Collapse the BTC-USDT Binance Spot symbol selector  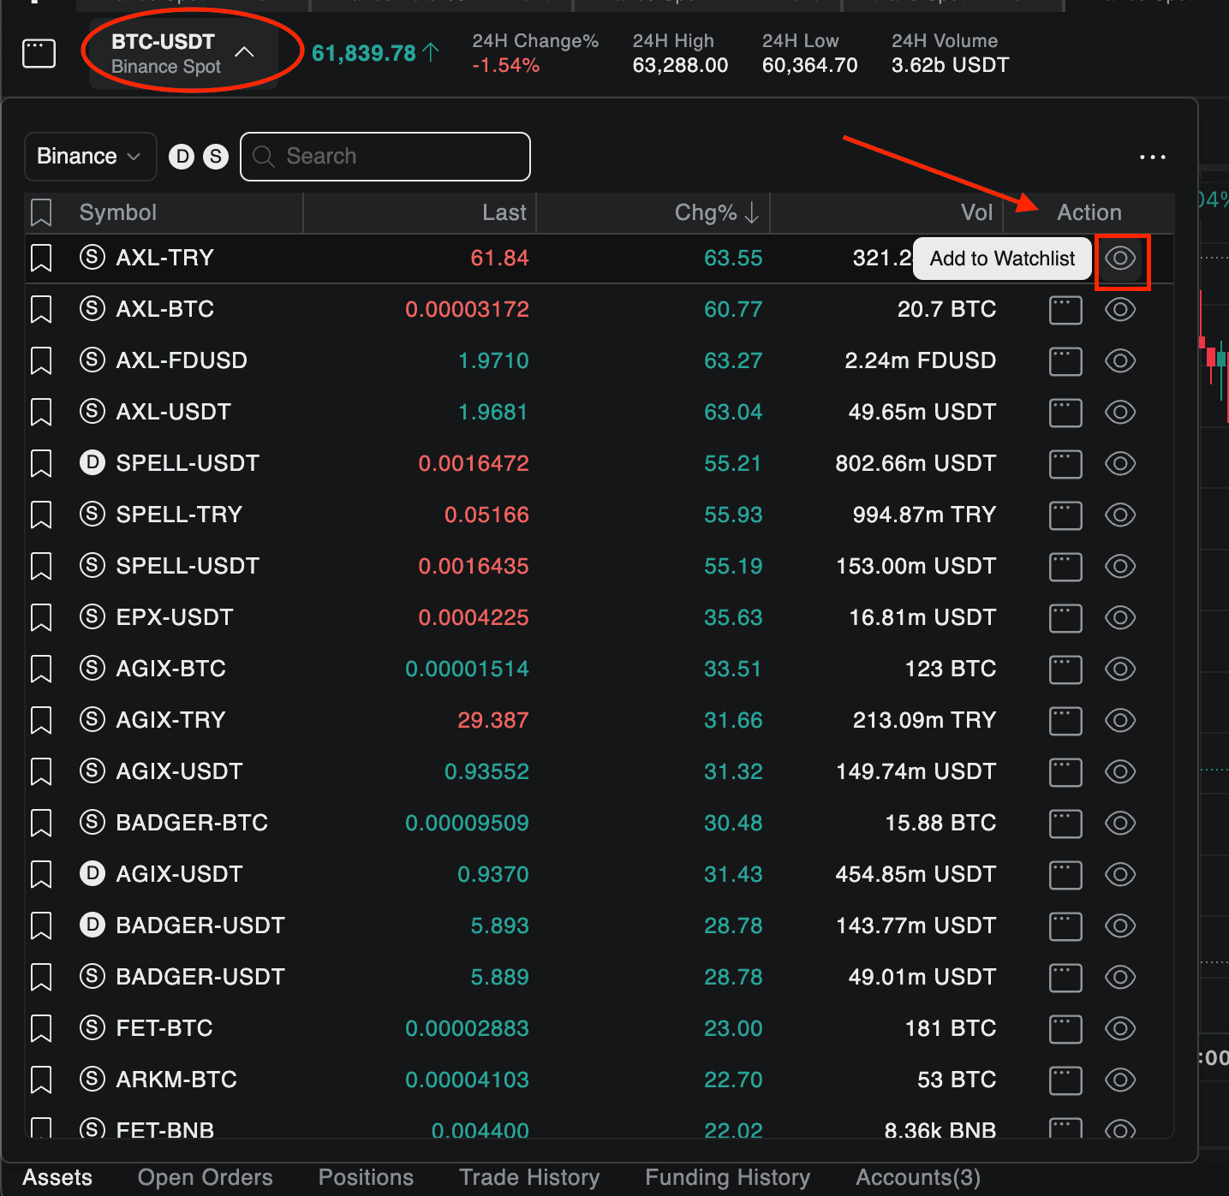[x=183, y=53]
